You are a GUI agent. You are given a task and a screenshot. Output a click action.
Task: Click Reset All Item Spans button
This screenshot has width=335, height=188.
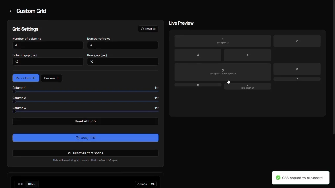click(85, 153)
